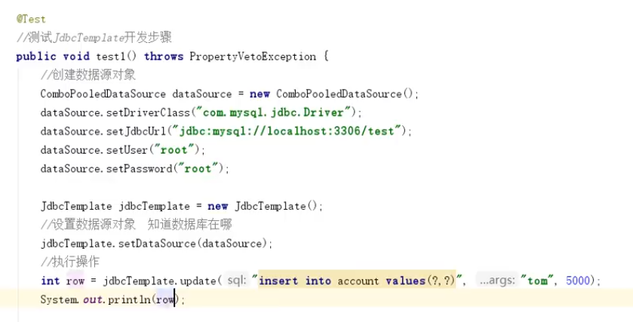Click the update method call

tap(198, 281)
